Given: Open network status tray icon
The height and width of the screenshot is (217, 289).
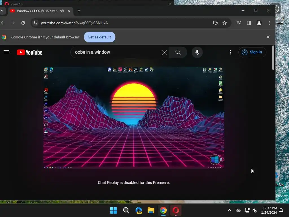Looking at the screenshot, I should click(247, 210).
